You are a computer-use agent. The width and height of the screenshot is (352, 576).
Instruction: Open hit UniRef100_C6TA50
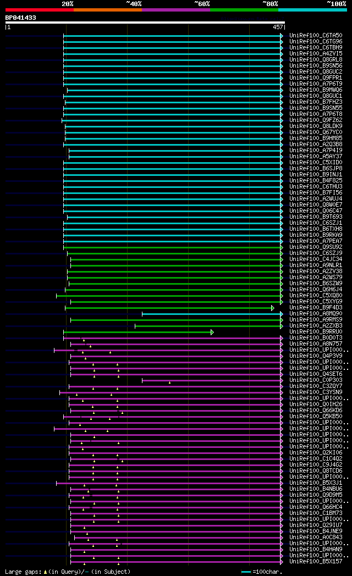tap(316, 36)
